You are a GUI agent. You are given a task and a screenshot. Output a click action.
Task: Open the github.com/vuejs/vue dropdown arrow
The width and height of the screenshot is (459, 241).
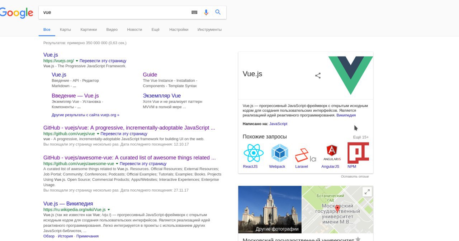point(98,134)
